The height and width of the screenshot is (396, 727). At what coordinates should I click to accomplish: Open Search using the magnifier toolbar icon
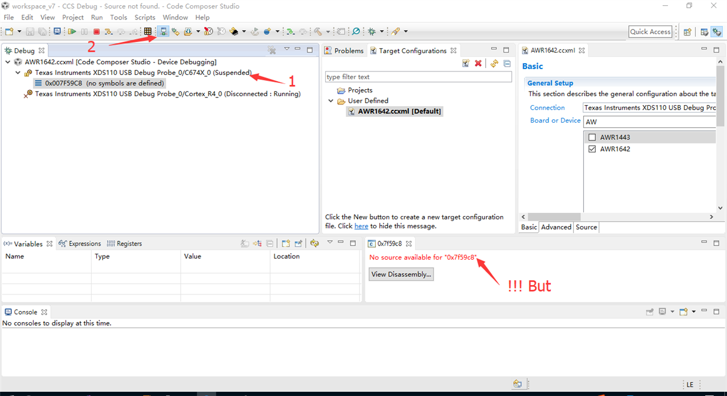point(356,31)
